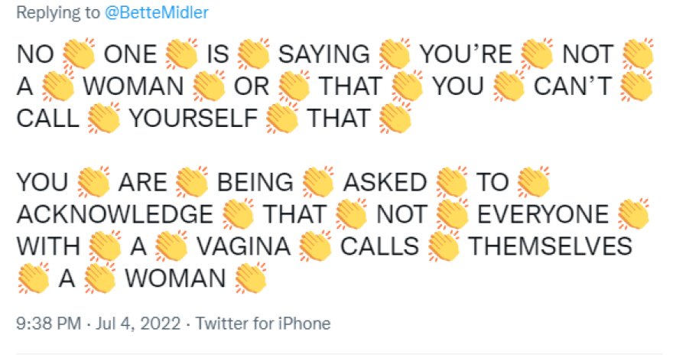
Task: Click the word THEMSELVES in the tweet
Action: point(551,247)
